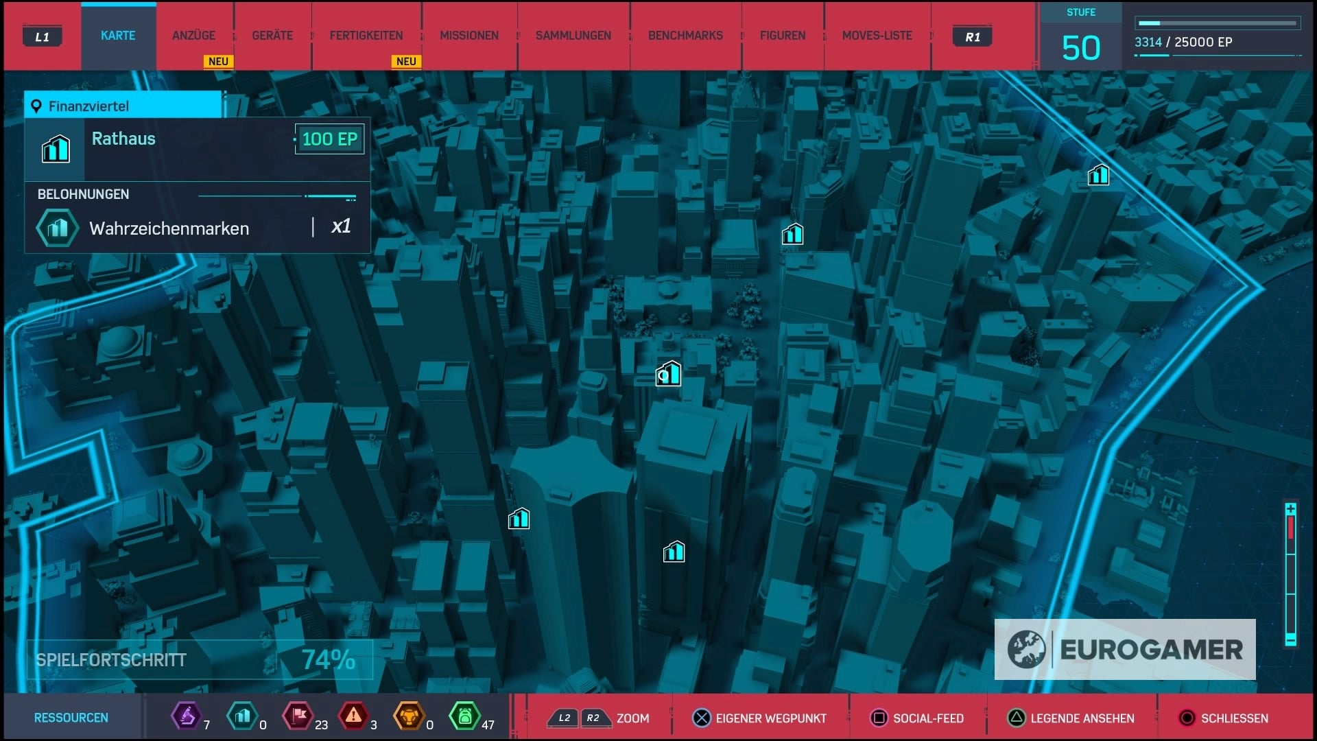
Task: Click the square button icon for Social-Feed
Action: click(x=879, y=718)
